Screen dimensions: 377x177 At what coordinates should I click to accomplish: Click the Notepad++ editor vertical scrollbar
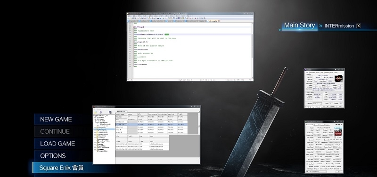click(x=252, y=50)
